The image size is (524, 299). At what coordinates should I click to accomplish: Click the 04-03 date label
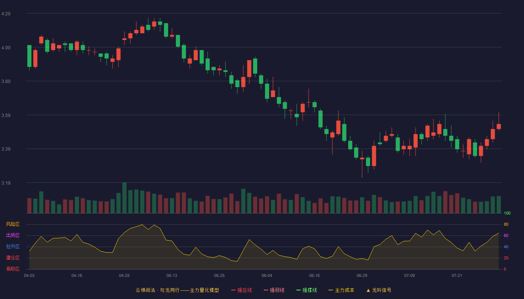[29, 275]
